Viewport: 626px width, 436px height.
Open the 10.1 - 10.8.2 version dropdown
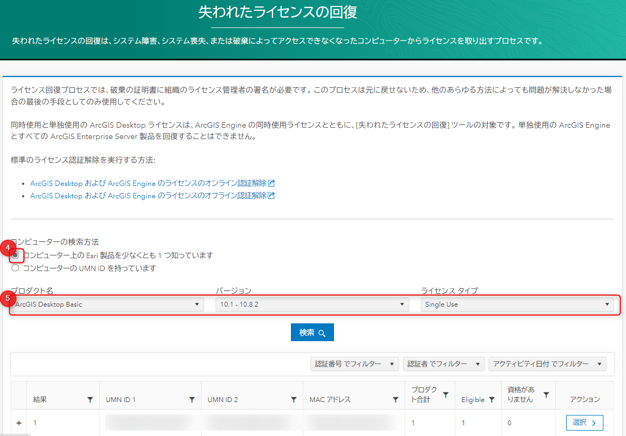[312, 304]
